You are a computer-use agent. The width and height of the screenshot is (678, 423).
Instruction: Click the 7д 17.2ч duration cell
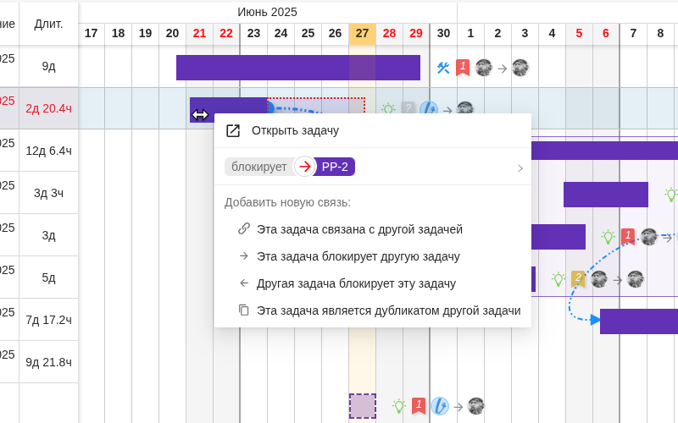pos(48,320)
